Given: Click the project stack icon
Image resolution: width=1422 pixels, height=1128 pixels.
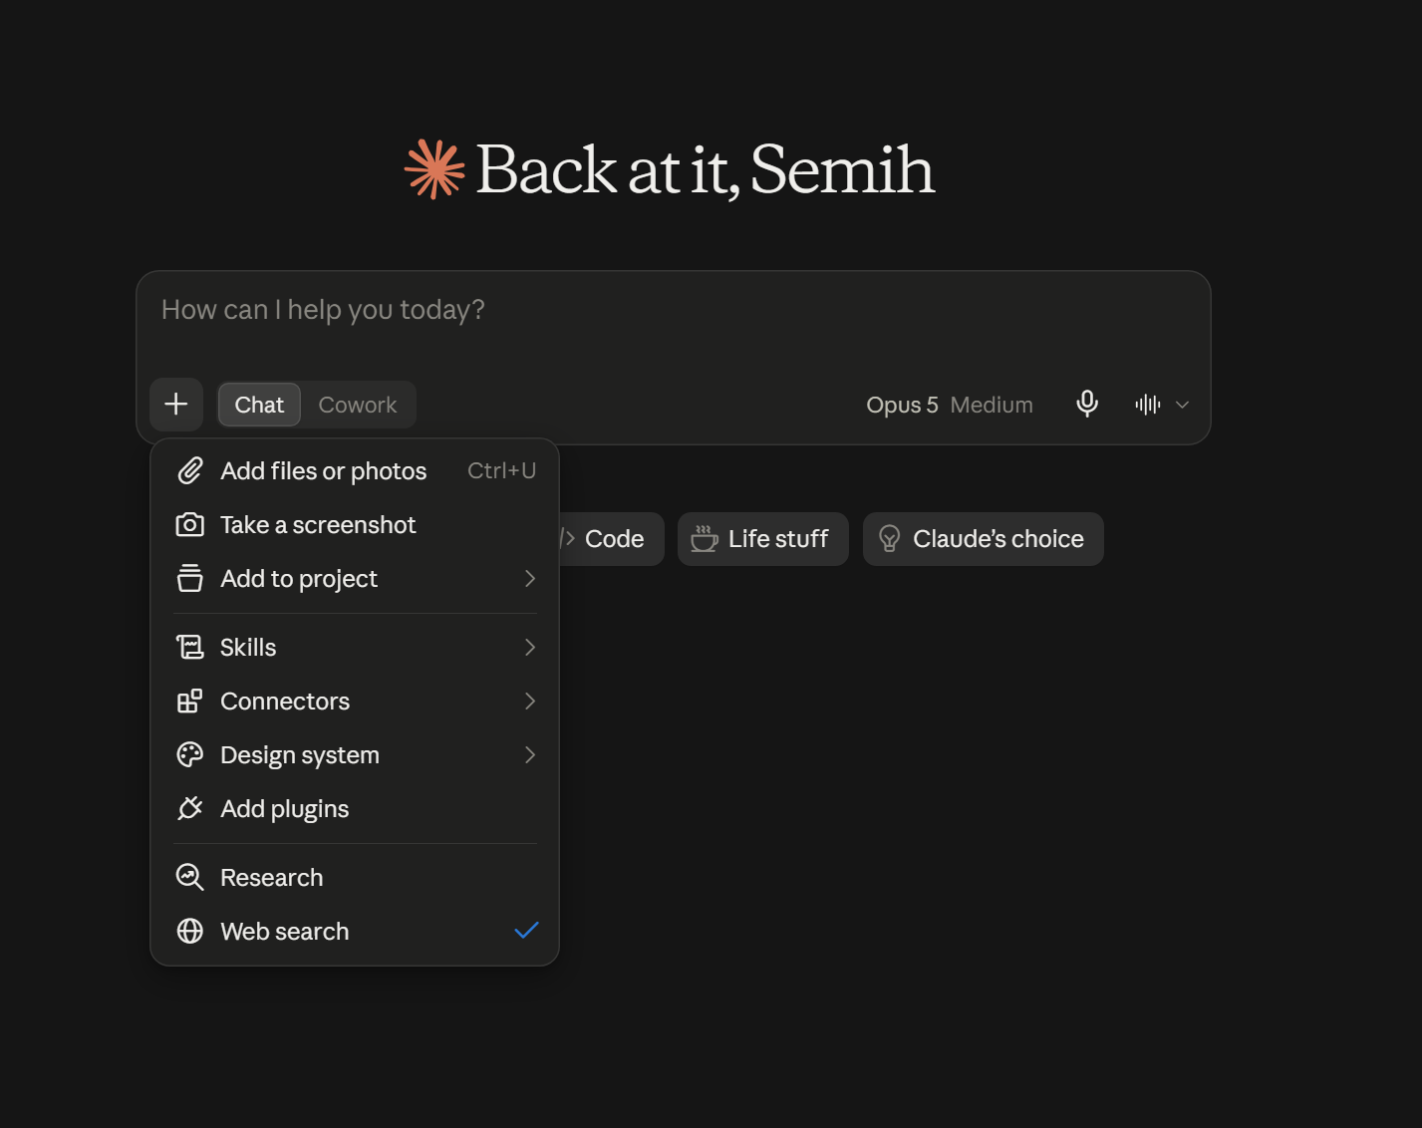Looking at the screenshot, I should click(190, 579).
